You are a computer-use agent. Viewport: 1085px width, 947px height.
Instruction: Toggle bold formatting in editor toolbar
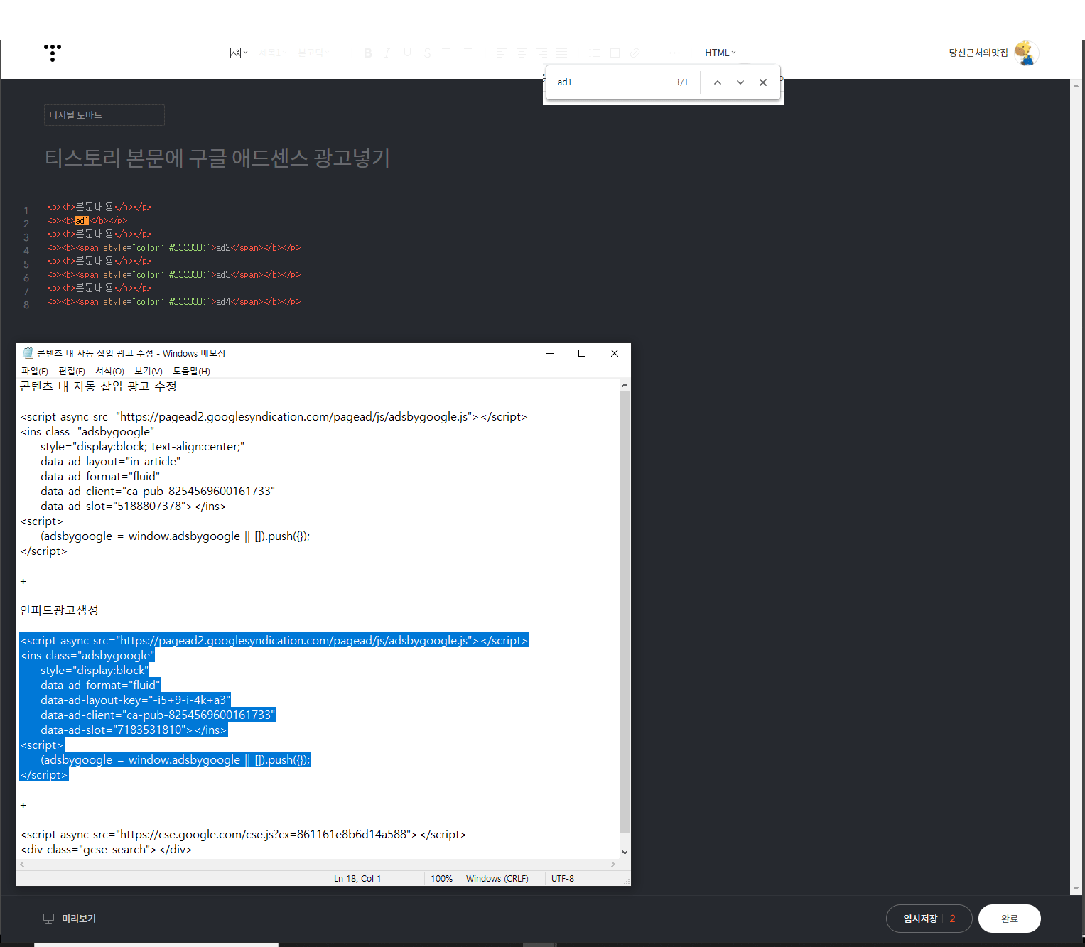pos(367,53)
